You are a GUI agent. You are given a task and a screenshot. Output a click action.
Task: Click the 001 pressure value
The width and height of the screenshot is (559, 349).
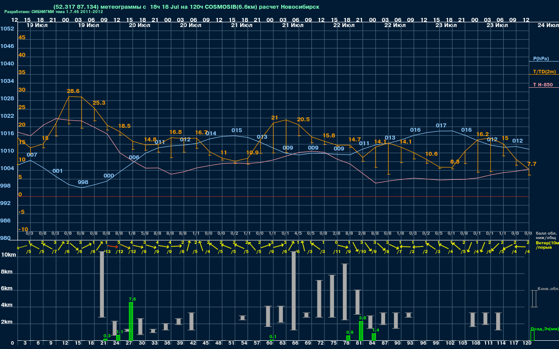(58, 171)
